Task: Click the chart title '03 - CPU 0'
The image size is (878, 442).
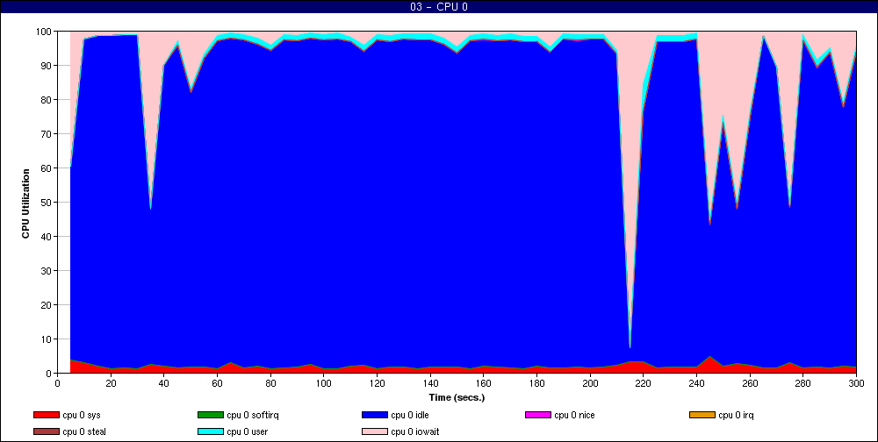Action: click(x=439, y=7)
